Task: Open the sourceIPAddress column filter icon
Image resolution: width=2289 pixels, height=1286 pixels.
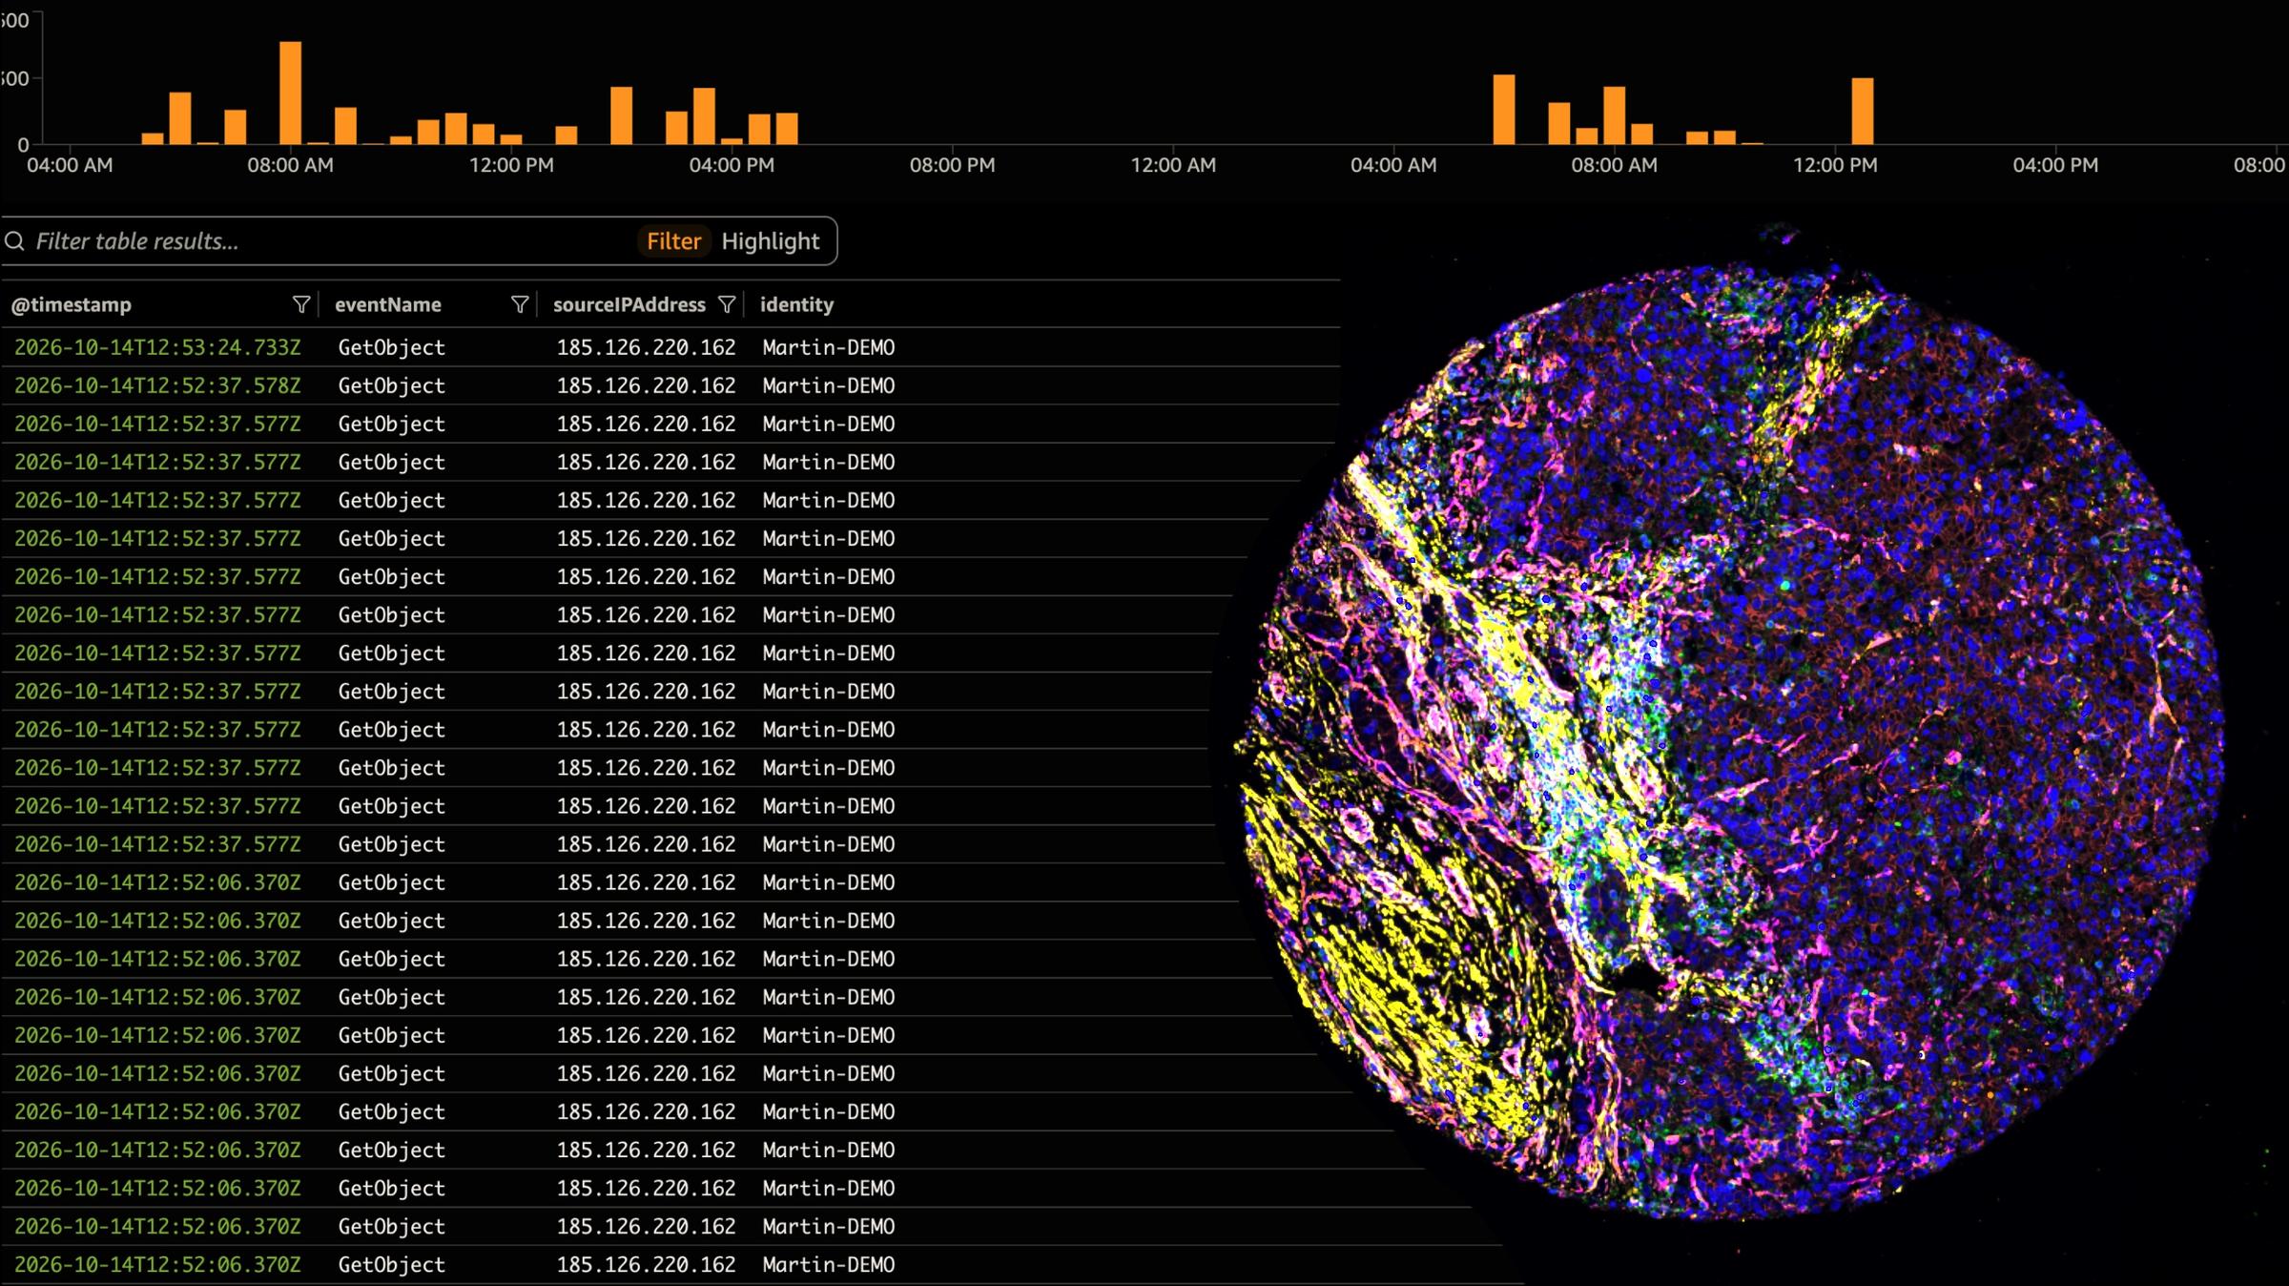Action: pyautogui.click(x=727, y=304)
